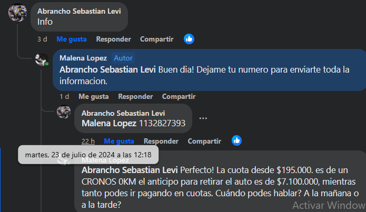Click the like reaction icon on the Info comment
The height and width of the screenshot is (212, 366).
click(189, 38)
